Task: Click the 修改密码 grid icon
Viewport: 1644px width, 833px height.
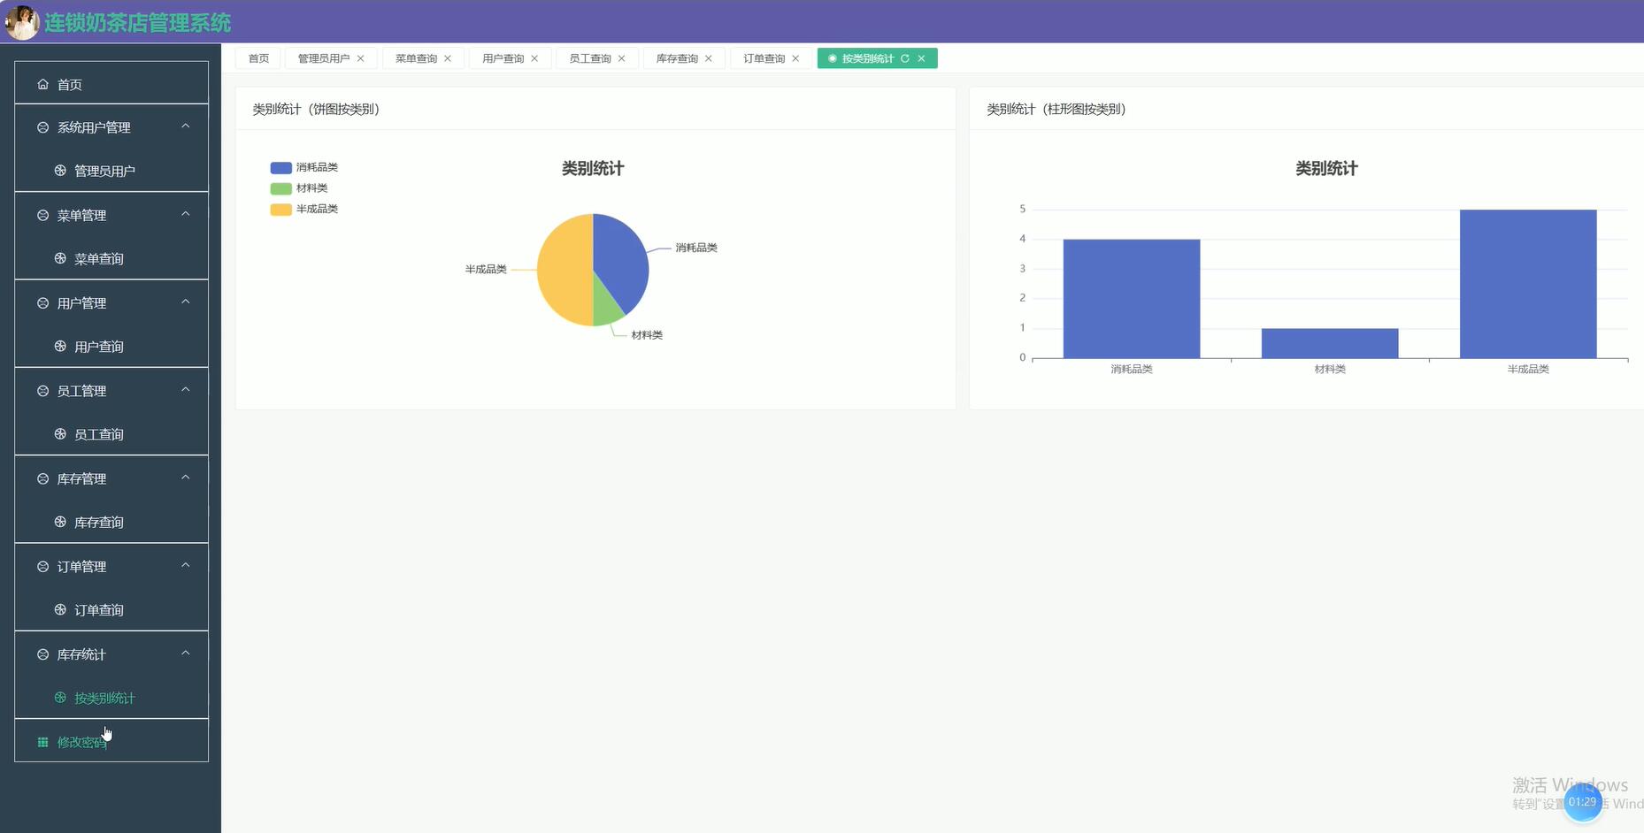Action: pos(42,742)
